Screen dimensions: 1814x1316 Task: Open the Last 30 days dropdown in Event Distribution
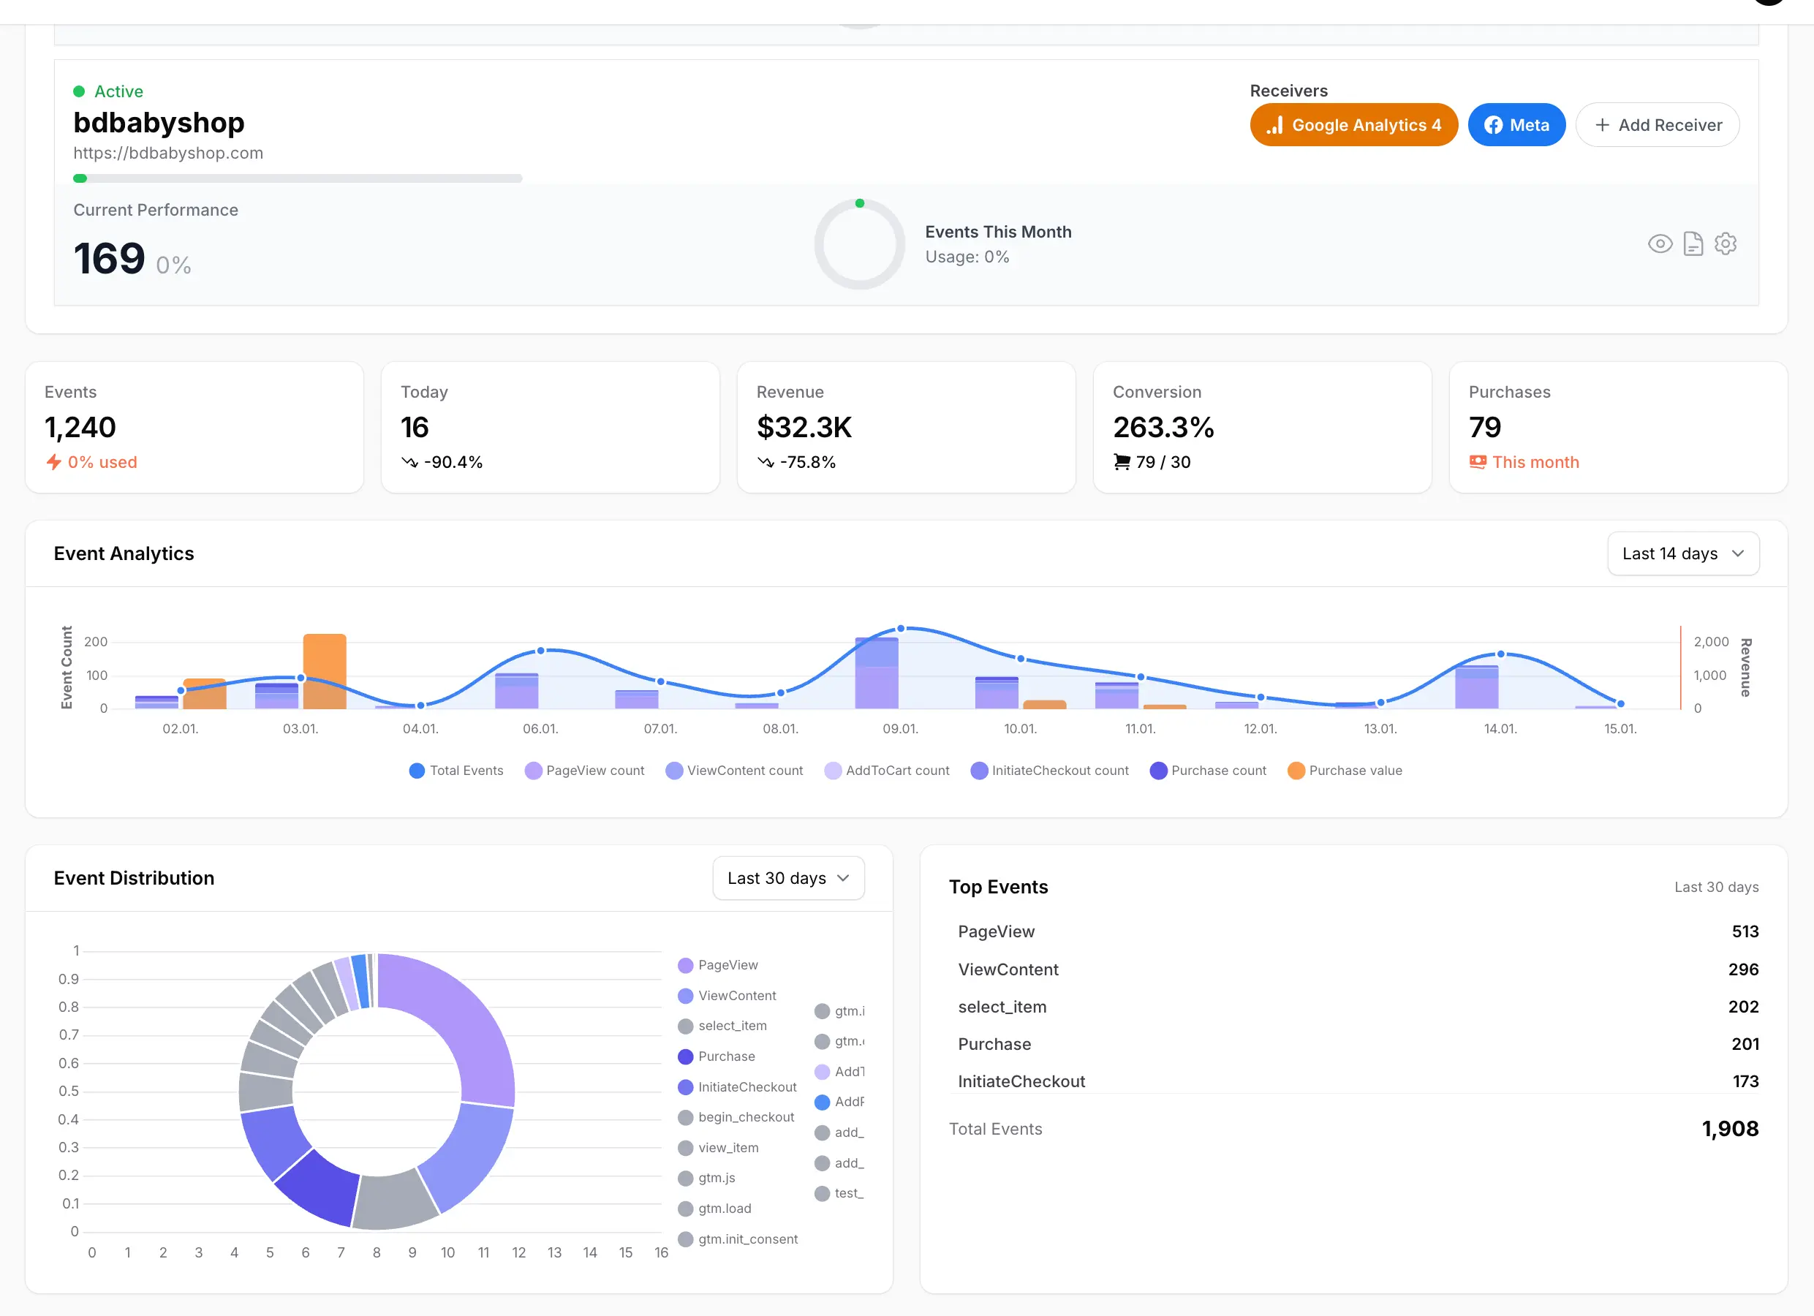pos(788,877)
